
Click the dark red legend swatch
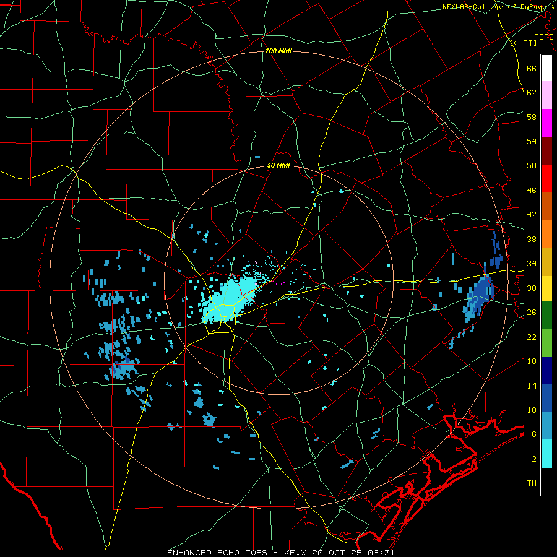click(x=546, y=150)
